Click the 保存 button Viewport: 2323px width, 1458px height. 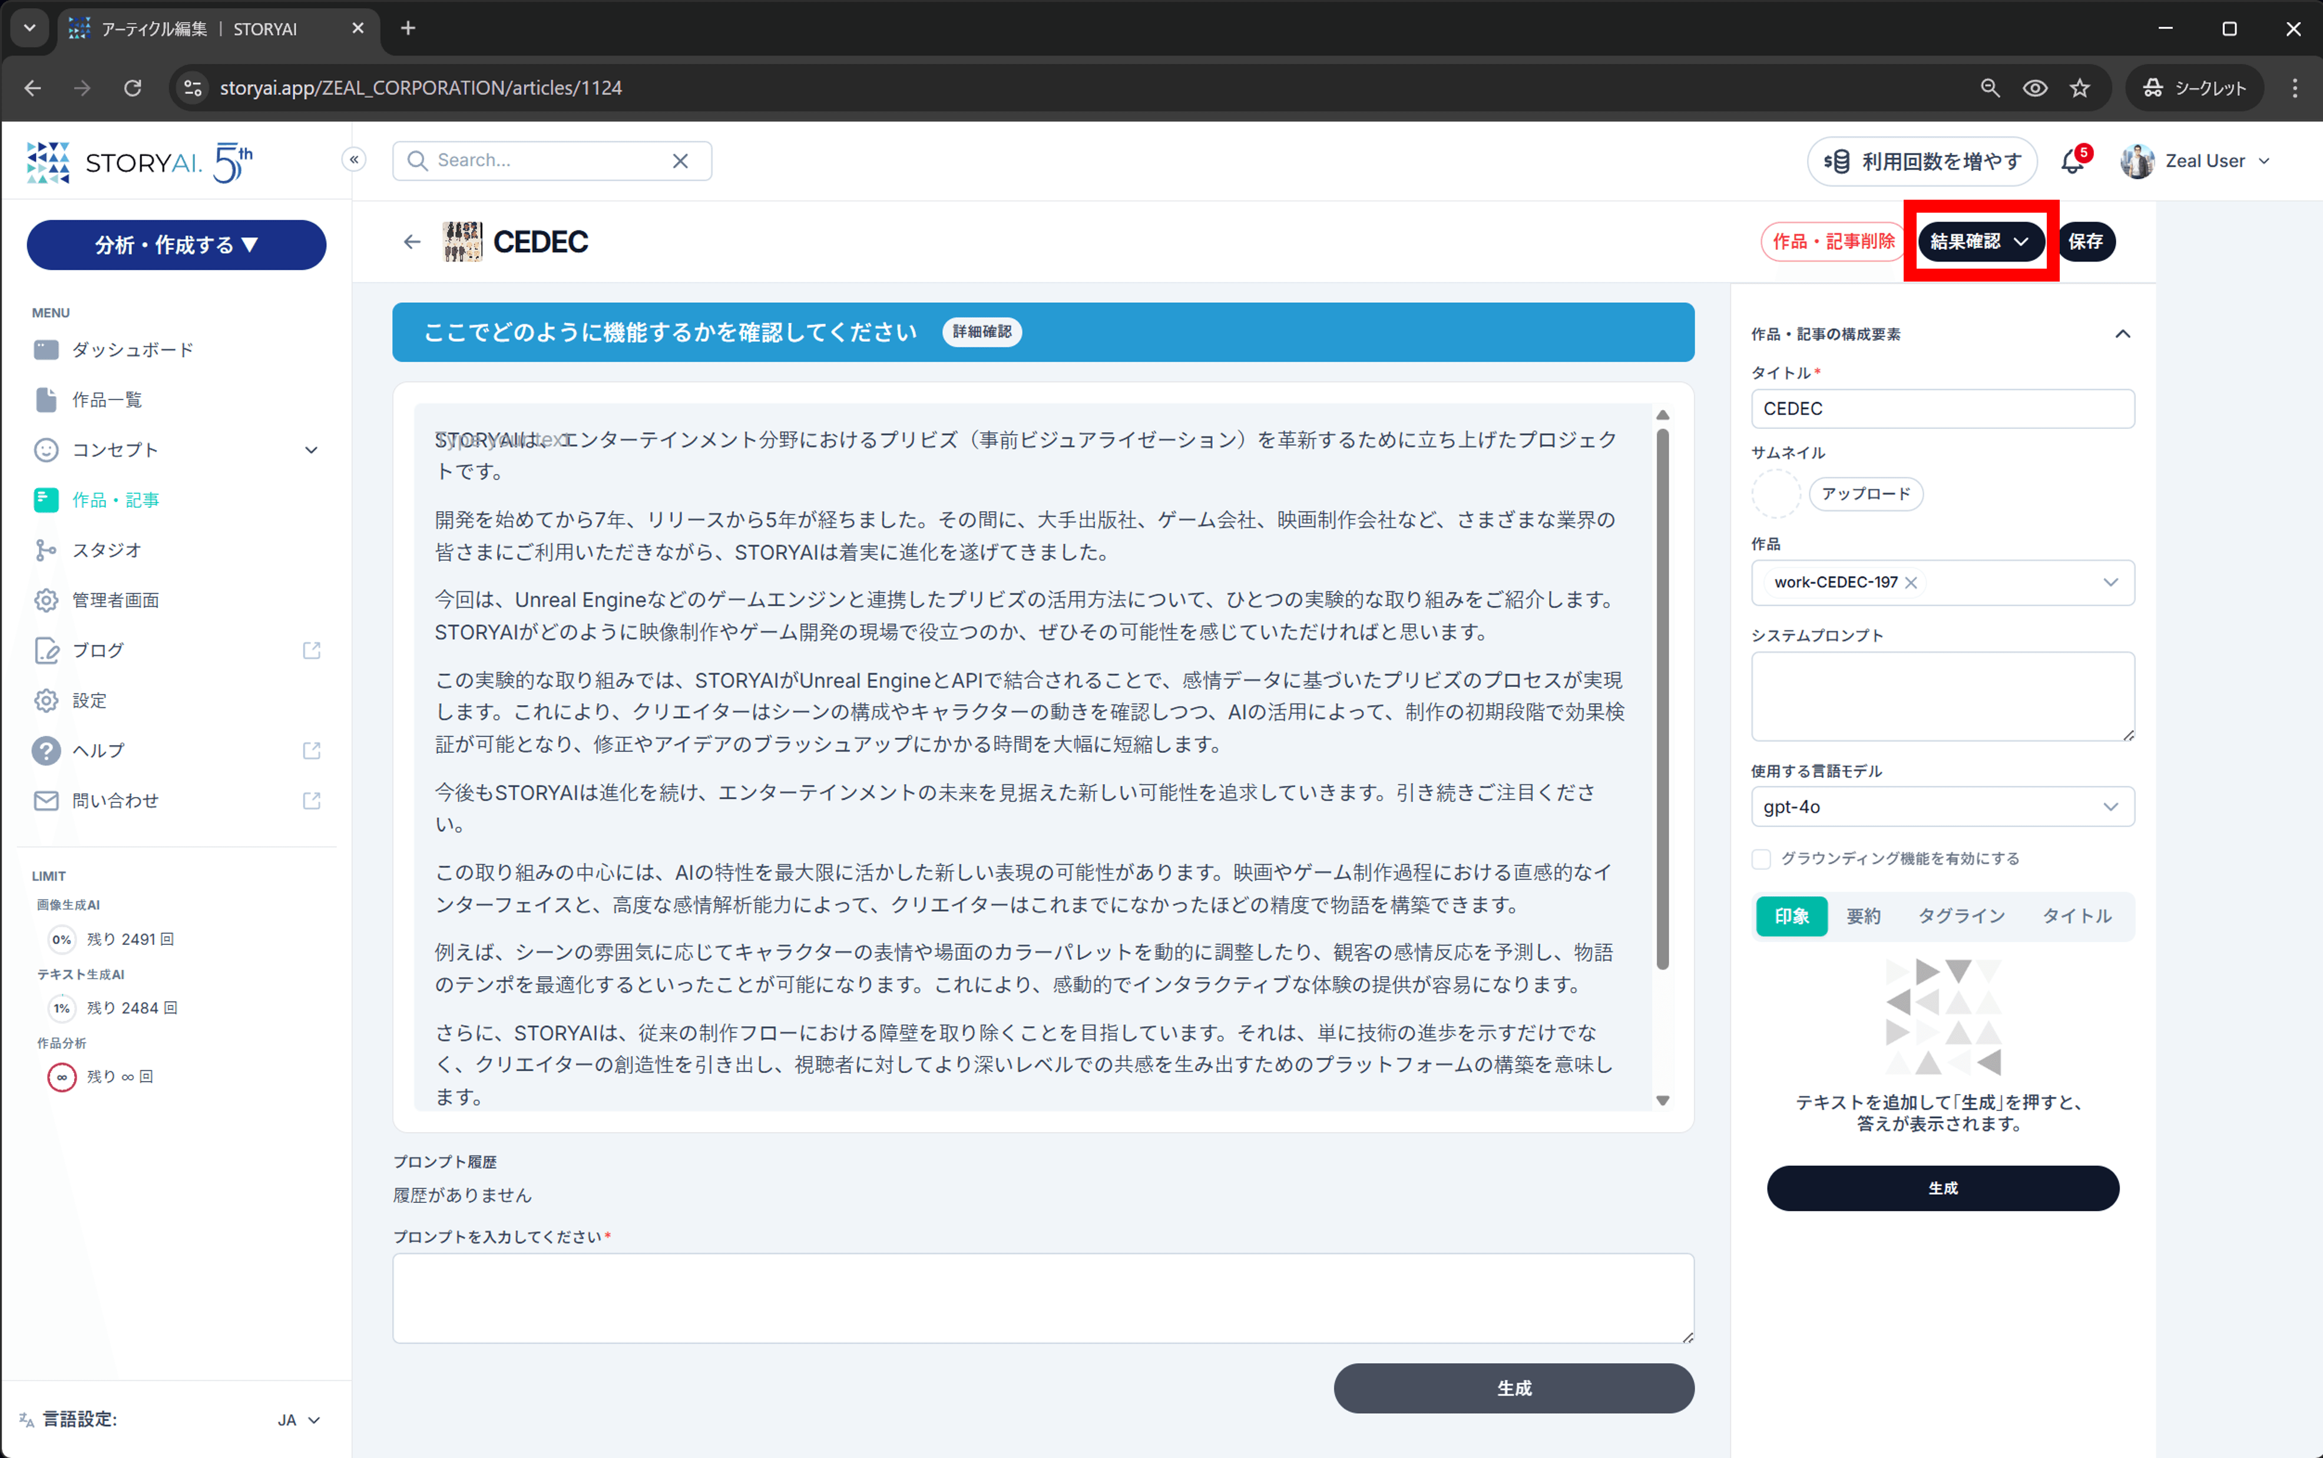point(2086,241)
